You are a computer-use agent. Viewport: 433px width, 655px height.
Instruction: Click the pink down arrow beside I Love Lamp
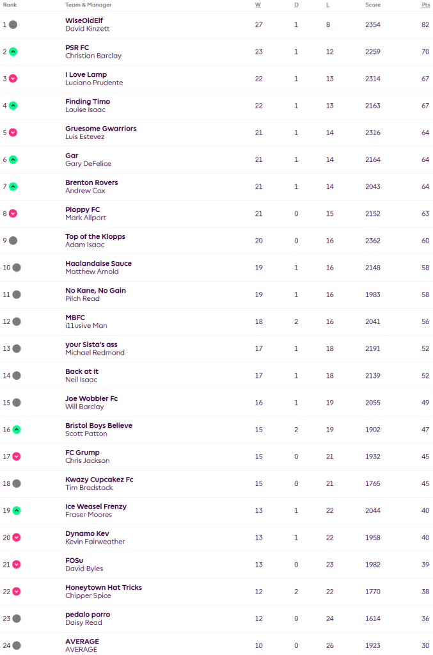pos(13,79)
